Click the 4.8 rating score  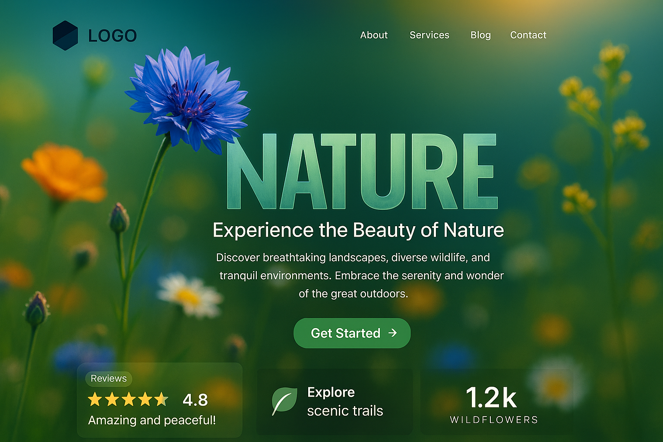tap(195, 400)
